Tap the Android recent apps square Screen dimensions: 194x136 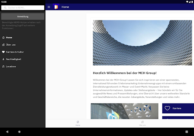(x=187, y=132)
